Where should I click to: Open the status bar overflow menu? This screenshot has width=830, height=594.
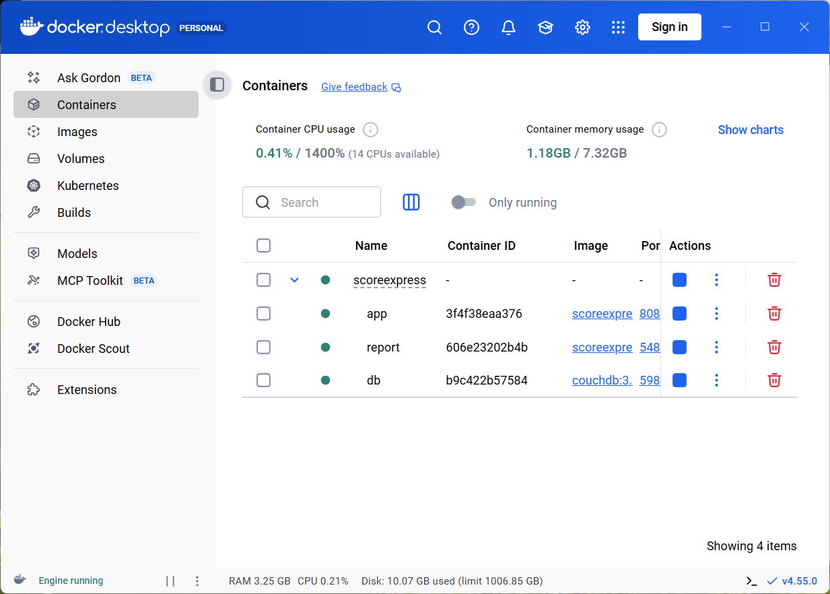point(197,580)
